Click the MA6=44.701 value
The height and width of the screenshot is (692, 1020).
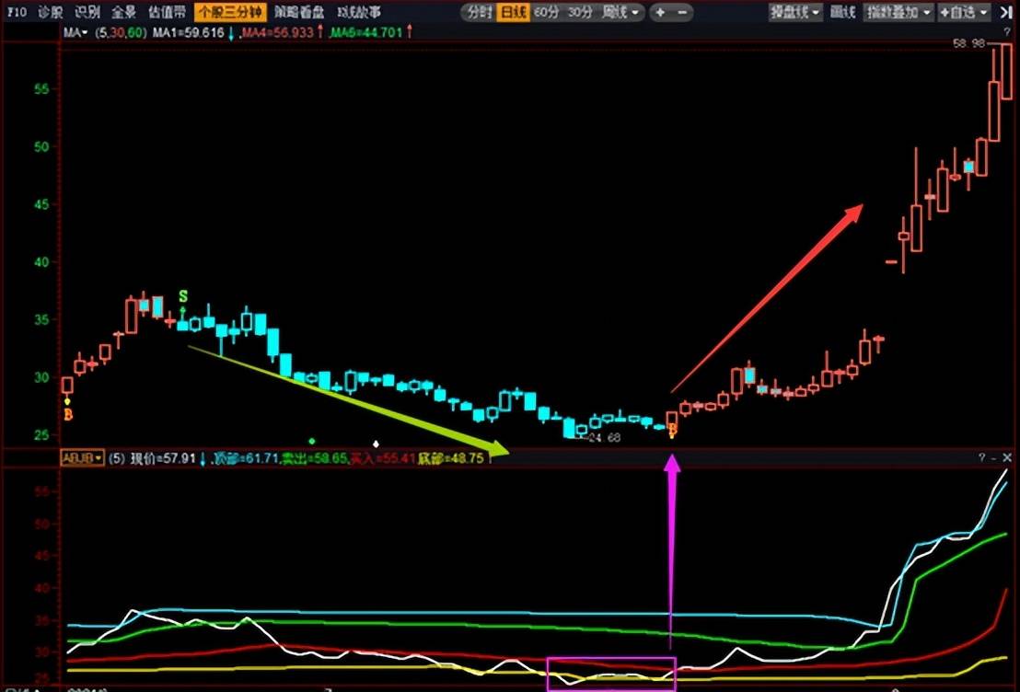coord(366,32)
